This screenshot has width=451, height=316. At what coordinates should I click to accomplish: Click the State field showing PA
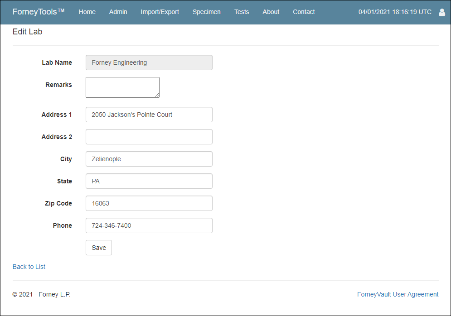coord(149,181)
